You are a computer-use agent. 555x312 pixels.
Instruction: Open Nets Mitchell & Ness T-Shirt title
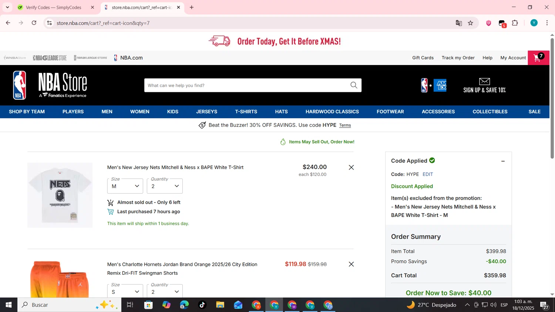(x=175, y=167)
